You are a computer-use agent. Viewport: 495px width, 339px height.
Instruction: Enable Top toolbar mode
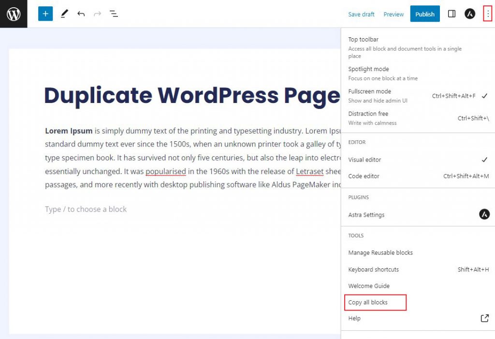(363, 39)
